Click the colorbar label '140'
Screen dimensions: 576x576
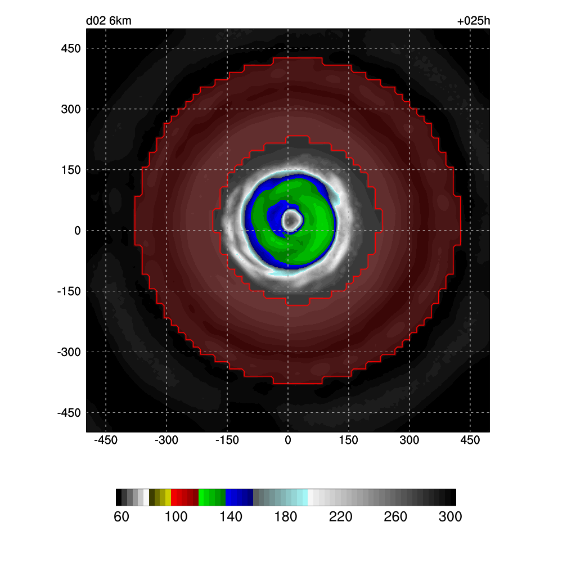pyautogui.click(x=231, y=516)
